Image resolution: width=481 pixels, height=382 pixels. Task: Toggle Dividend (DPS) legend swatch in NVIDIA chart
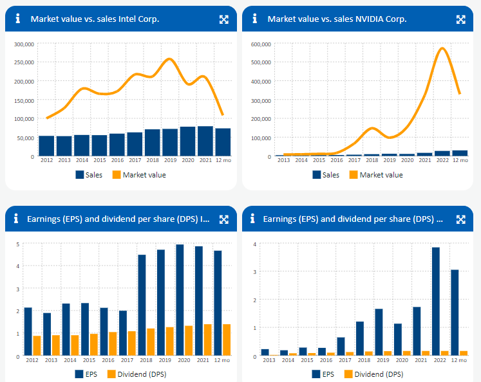(x=348, y=374)
